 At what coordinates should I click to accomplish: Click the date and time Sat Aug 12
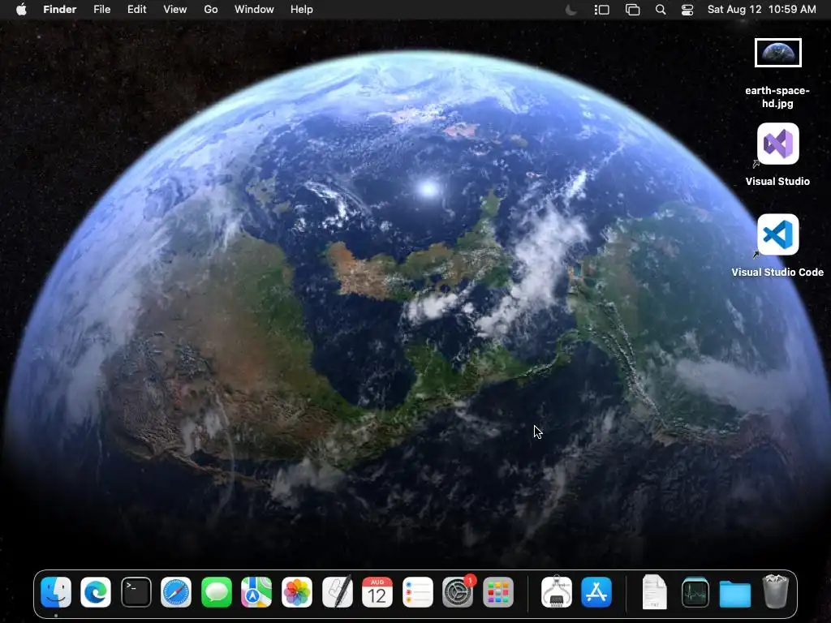[761, 10]
